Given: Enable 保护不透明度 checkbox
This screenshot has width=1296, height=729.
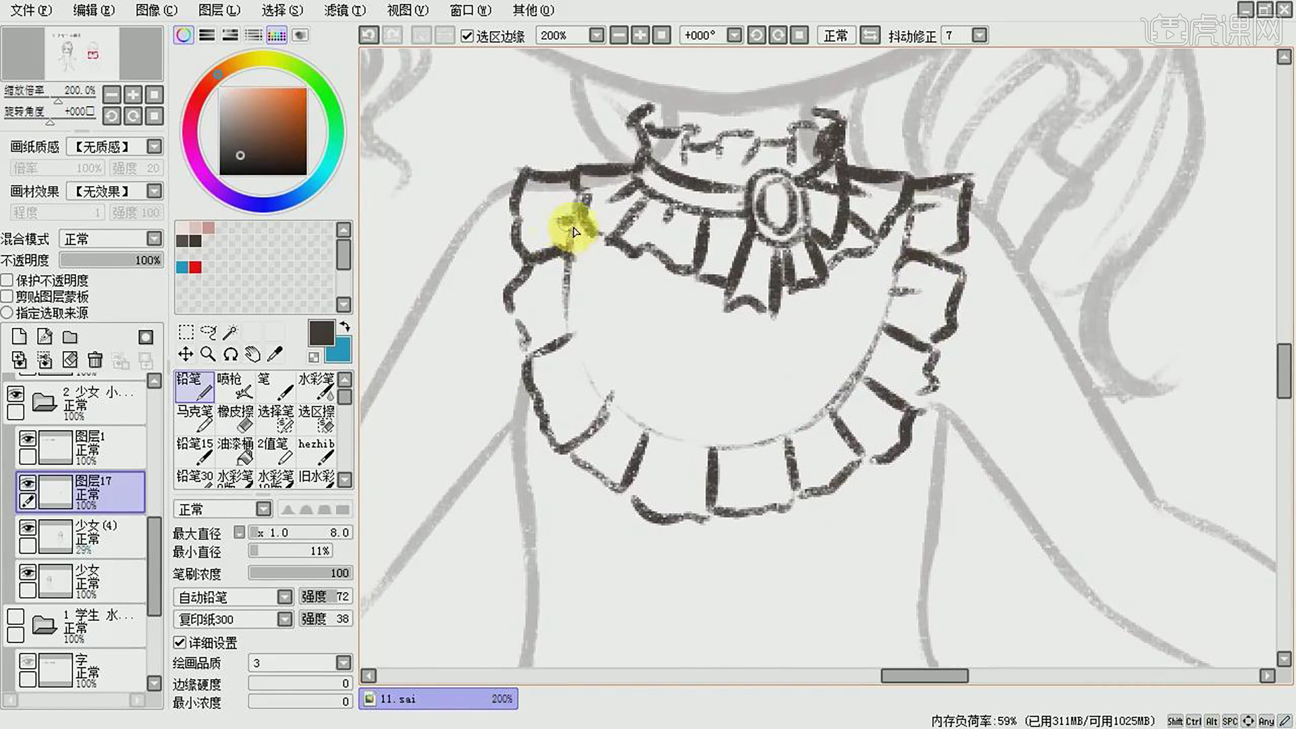Looking at the screenshot, I should (7, 280).
